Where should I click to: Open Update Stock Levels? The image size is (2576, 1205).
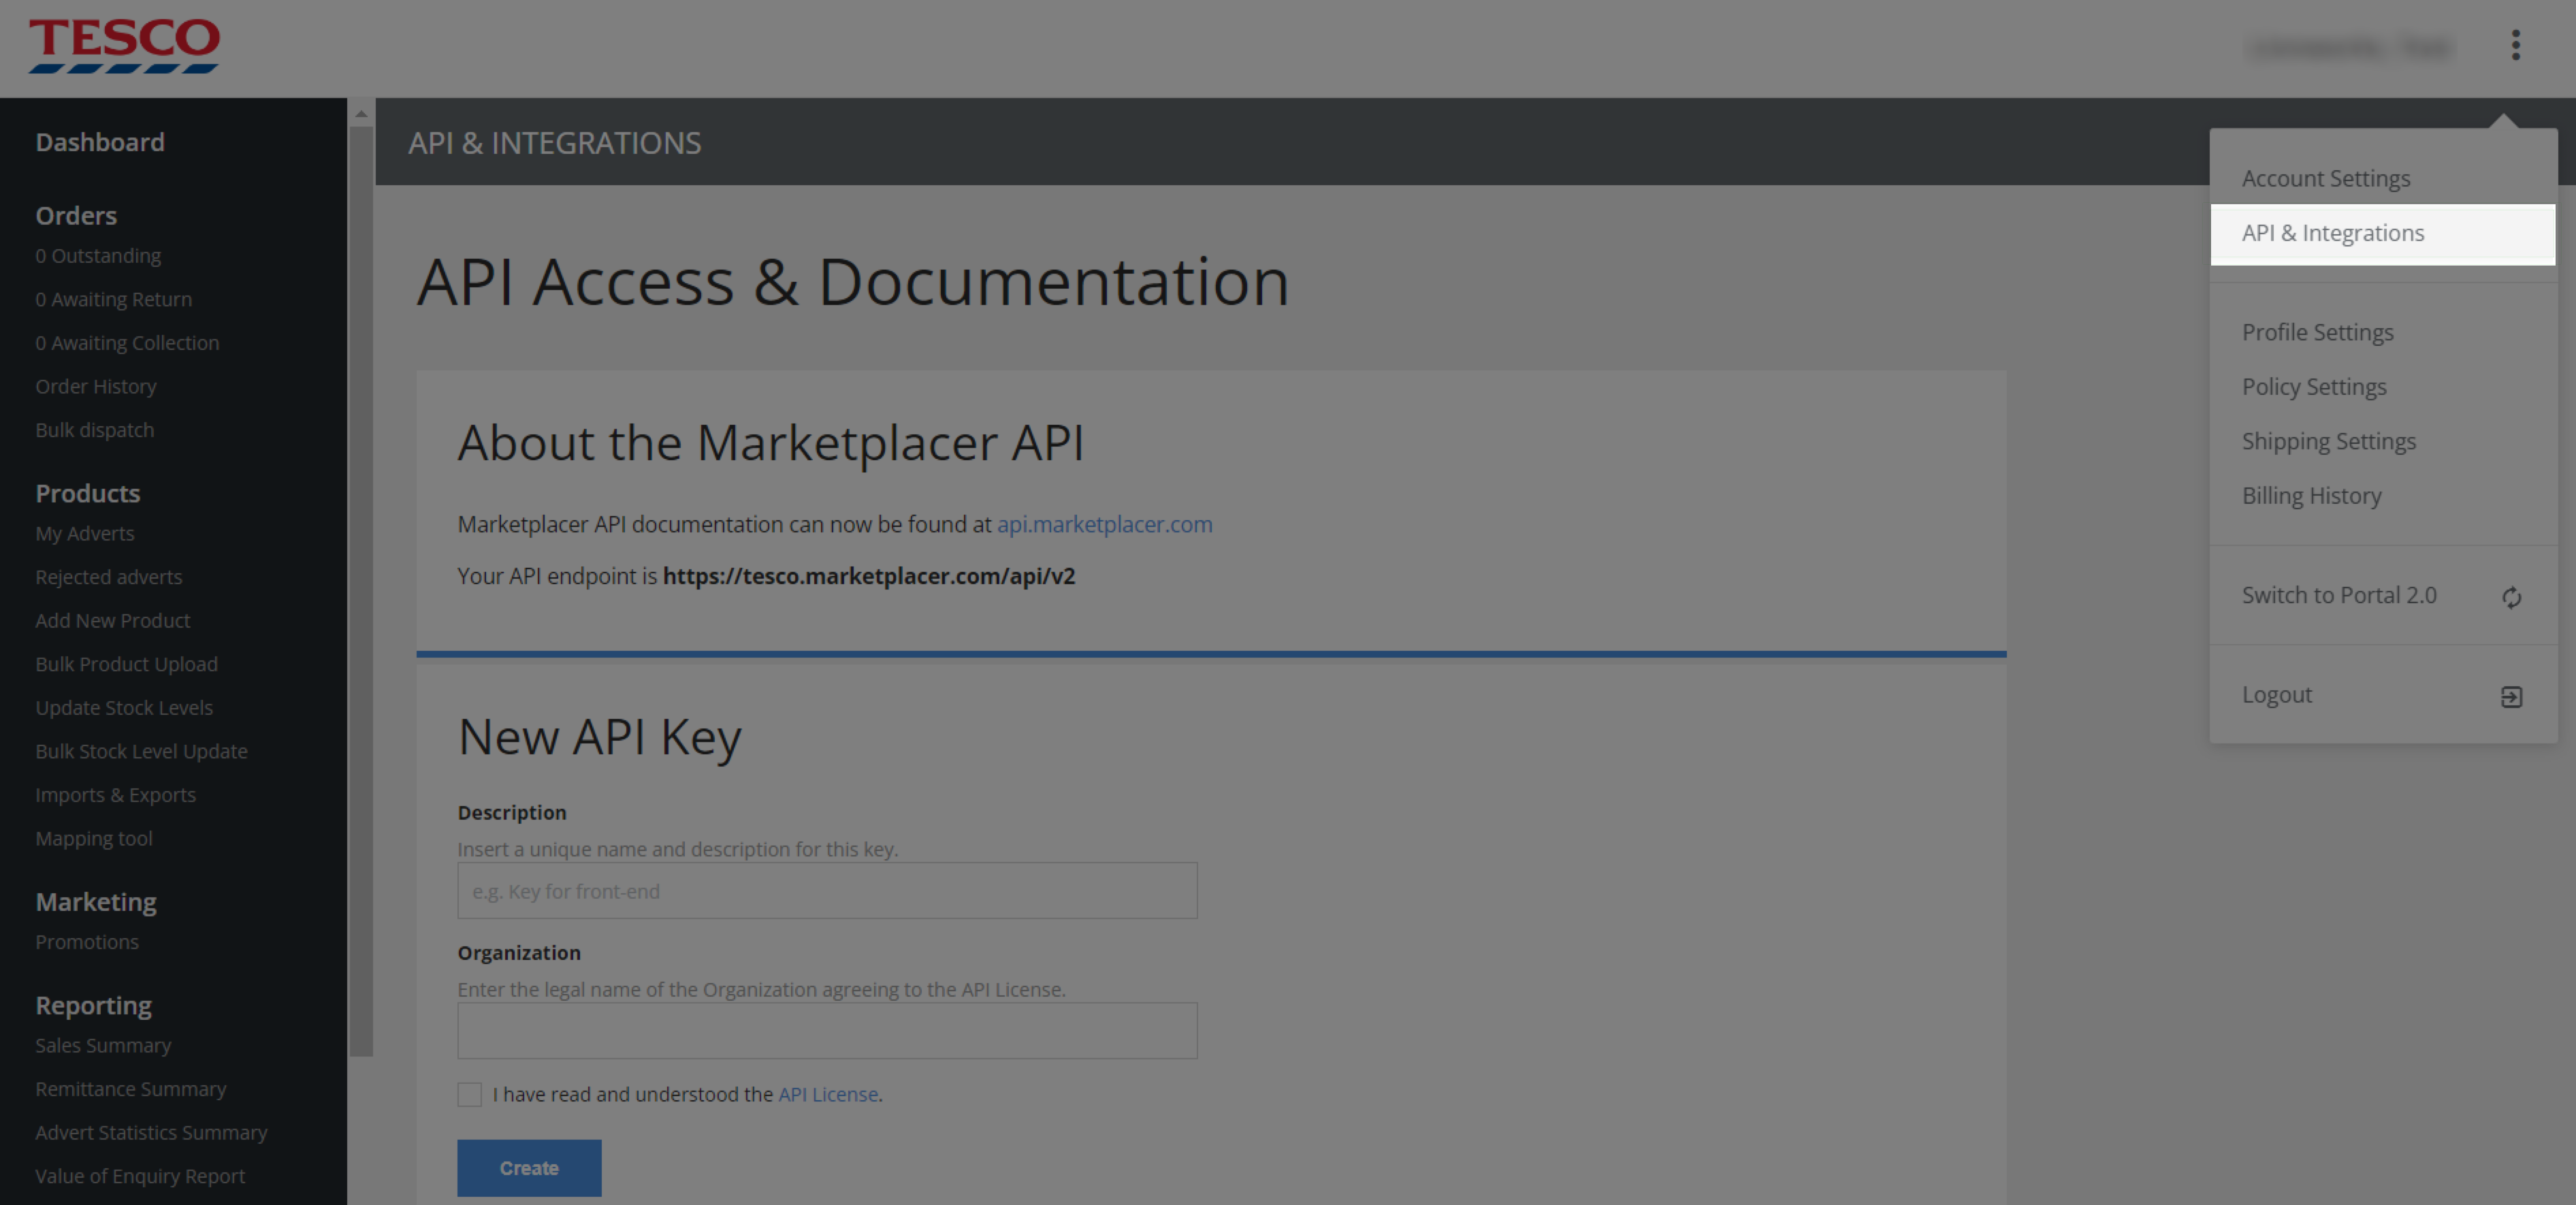click(x=124, y=708)
